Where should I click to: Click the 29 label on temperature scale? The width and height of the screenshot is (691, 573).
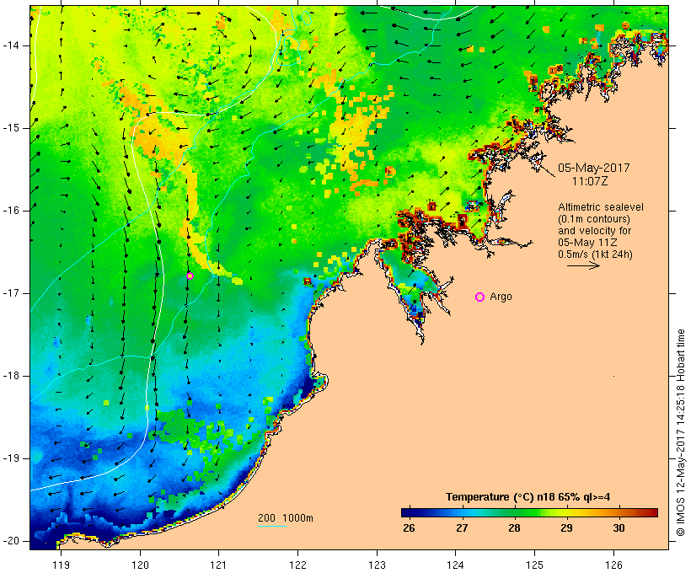coord(566,527)
